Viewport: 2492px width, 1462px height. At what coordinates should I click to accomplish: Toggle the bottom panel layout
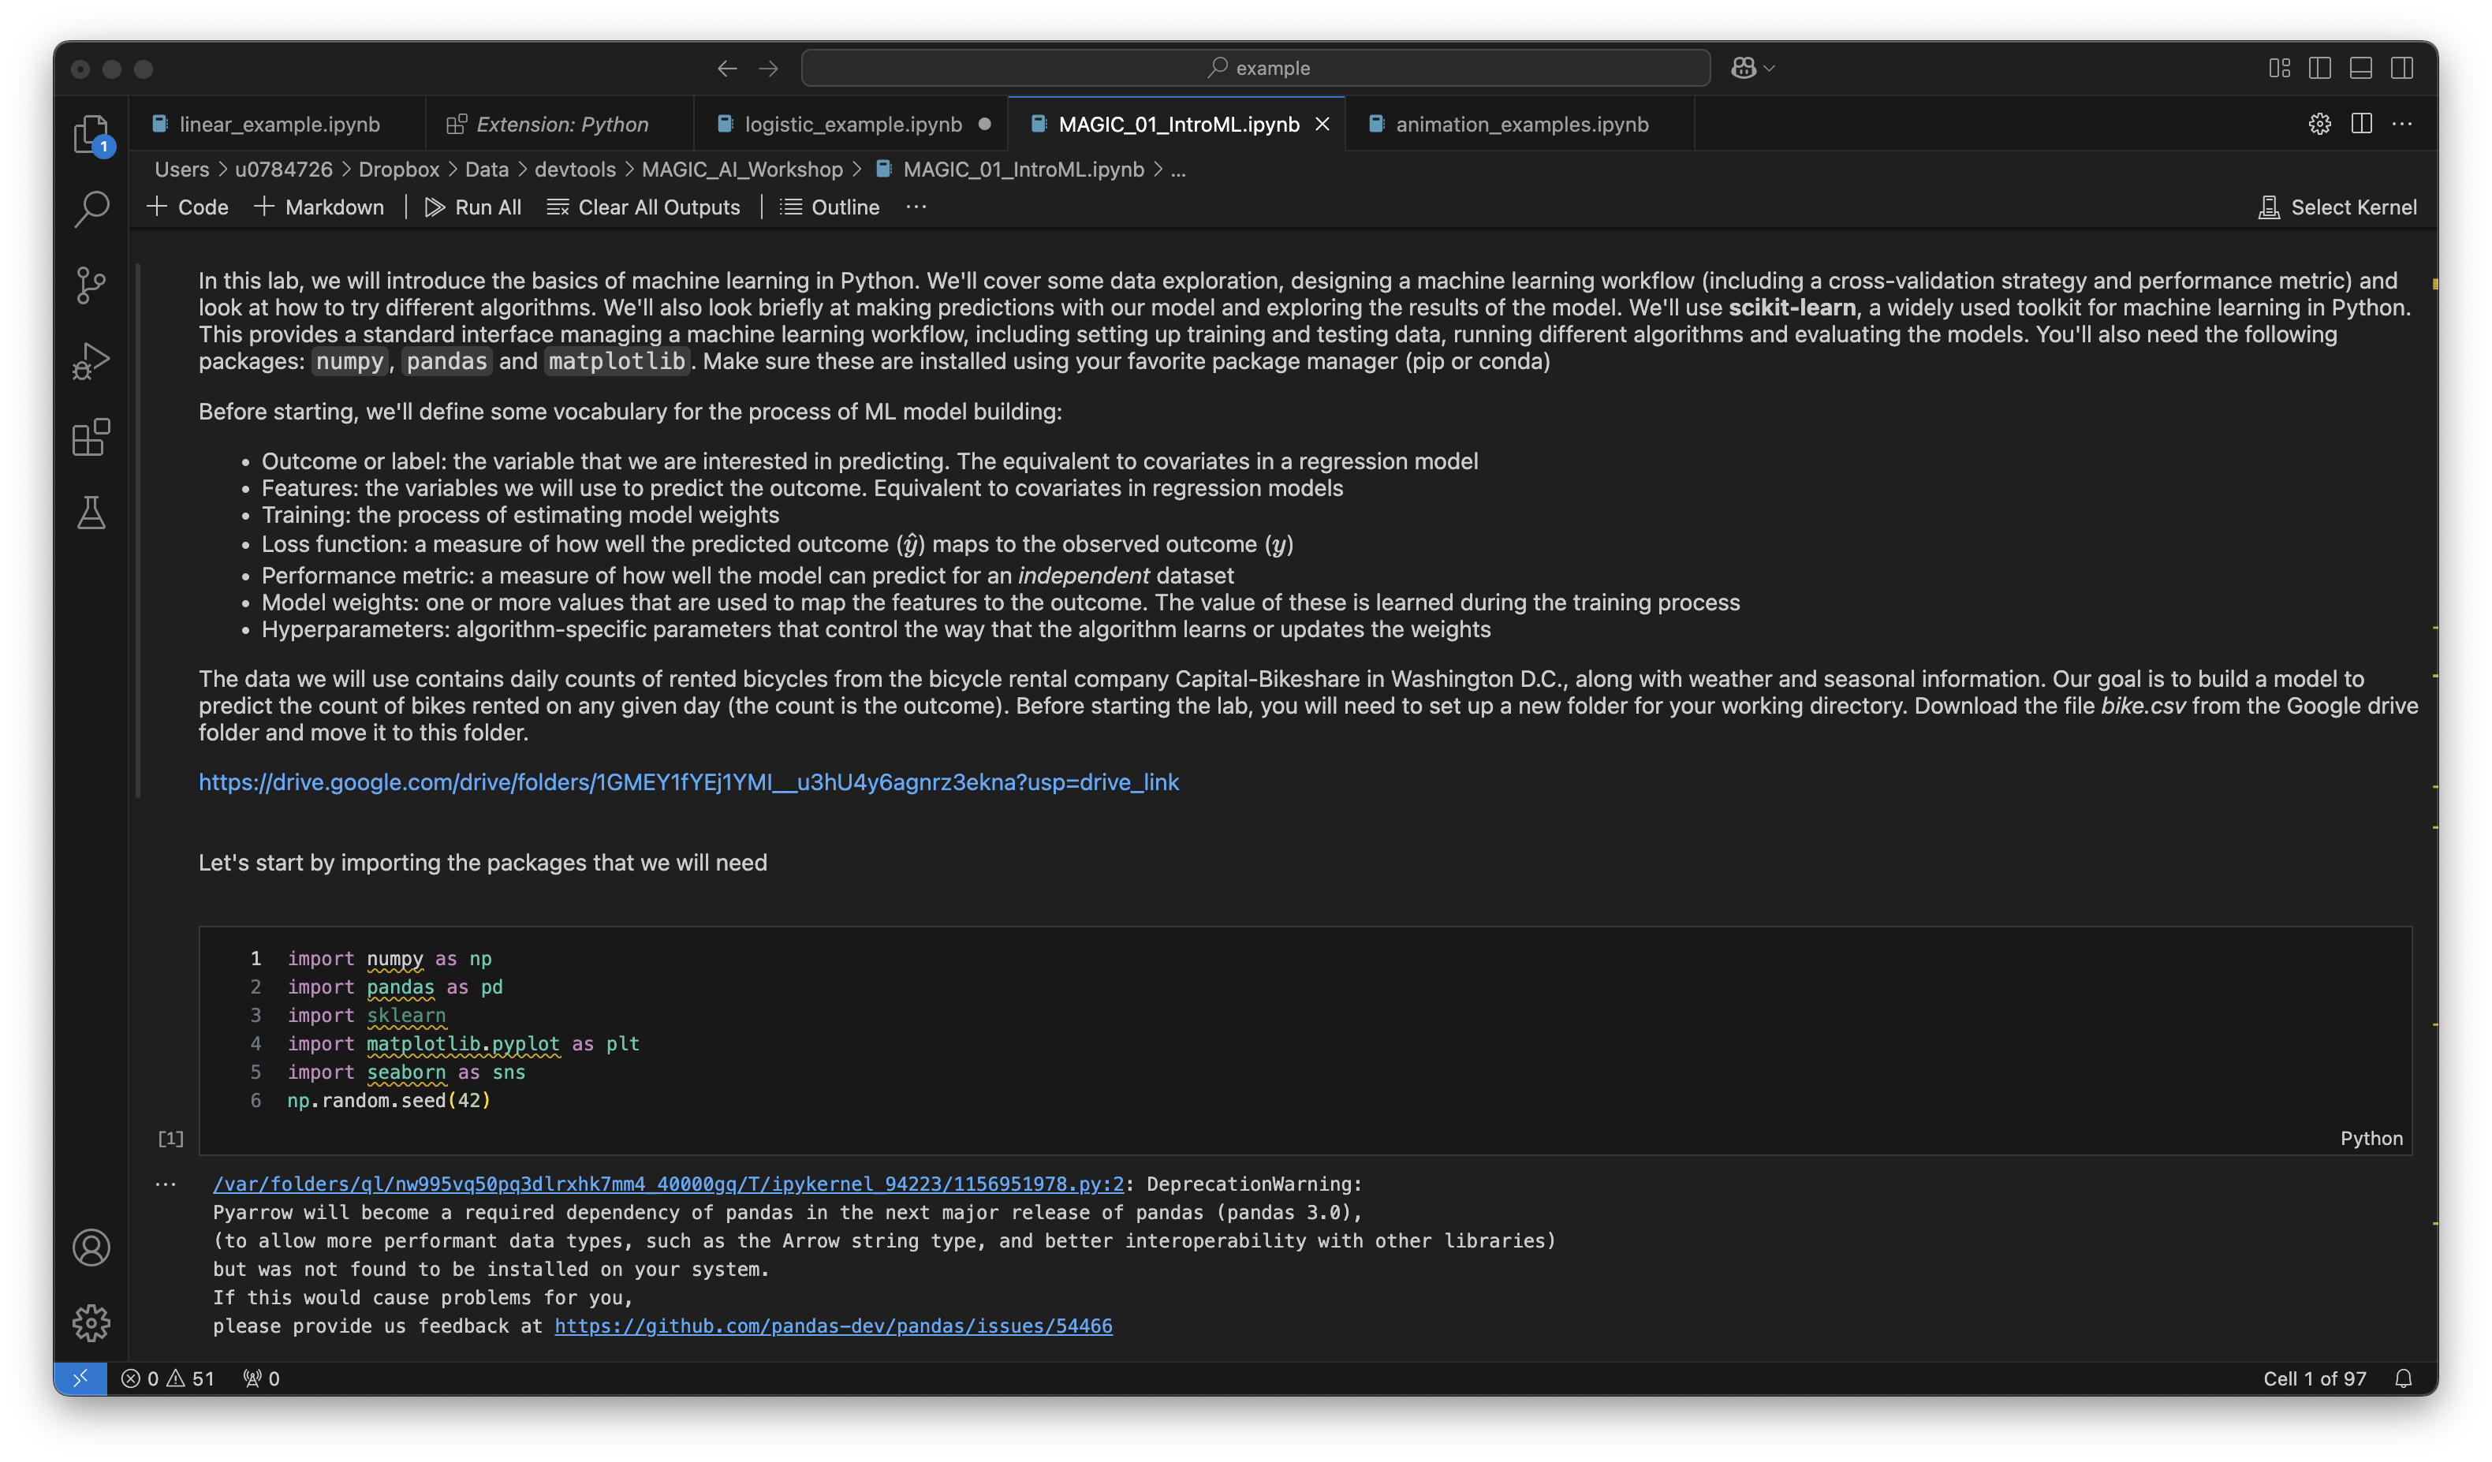point(2360,68)
